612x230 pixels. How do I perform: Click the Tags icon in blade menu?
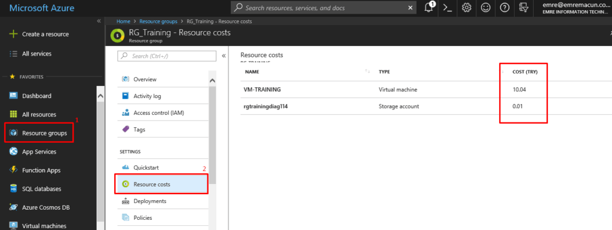pos(126,129)
